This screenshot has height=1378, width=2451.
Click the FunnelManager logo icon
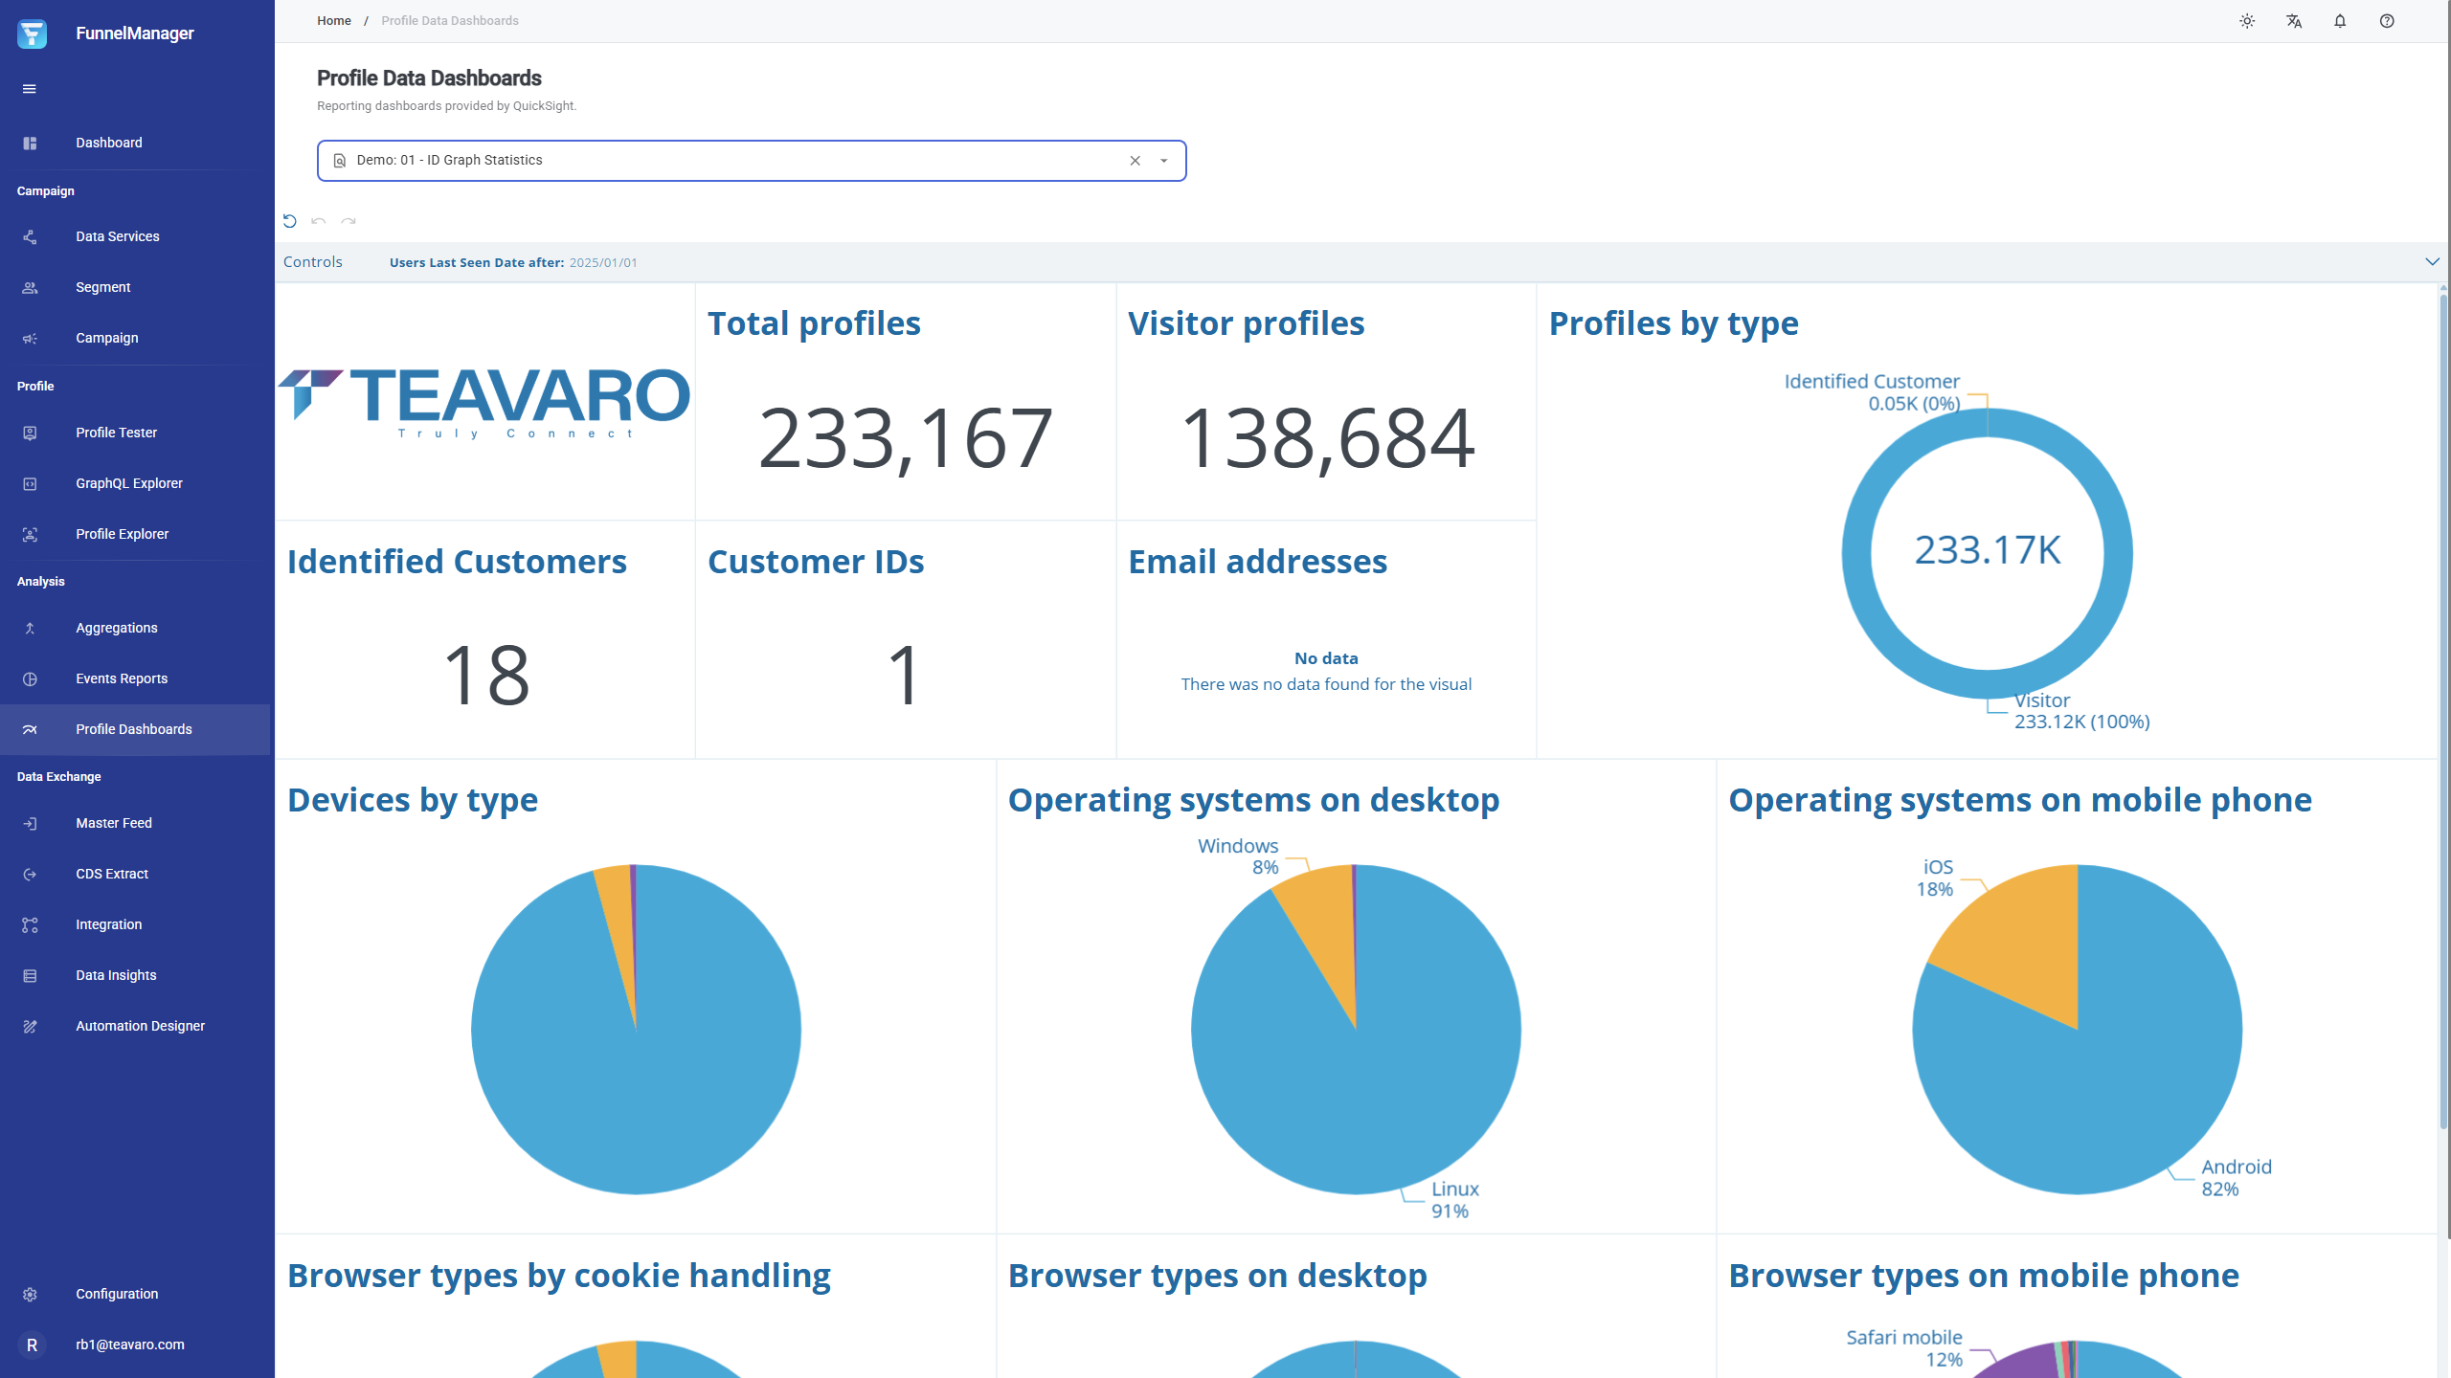(32, 33)
